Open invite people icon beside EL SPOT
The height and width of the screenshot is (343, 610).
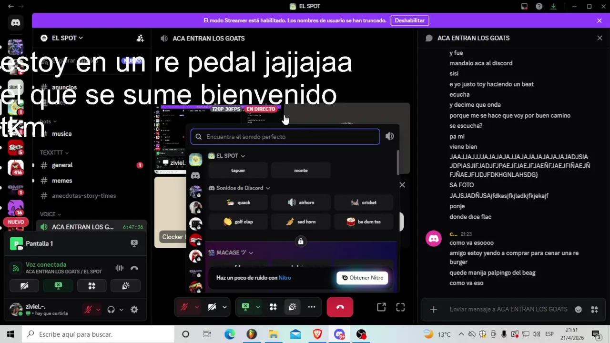tap(140, 38)
